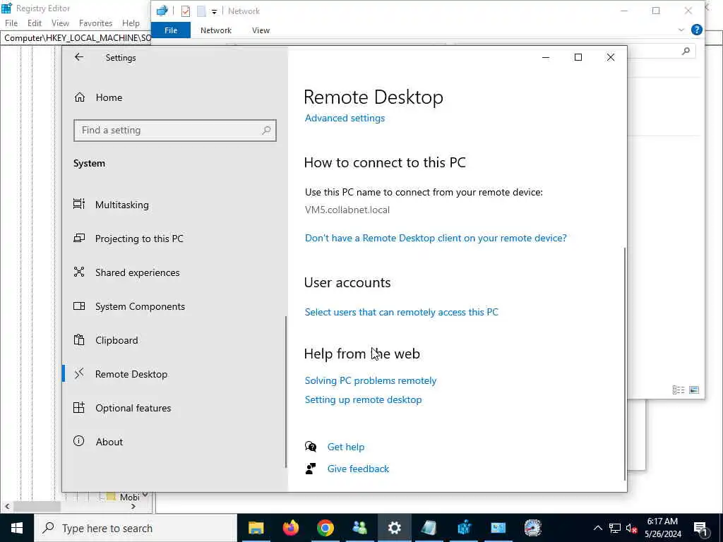This screenshot has width=723, height=542.
Task: Open Registry Editor File menu
Action: pos(11,23)
